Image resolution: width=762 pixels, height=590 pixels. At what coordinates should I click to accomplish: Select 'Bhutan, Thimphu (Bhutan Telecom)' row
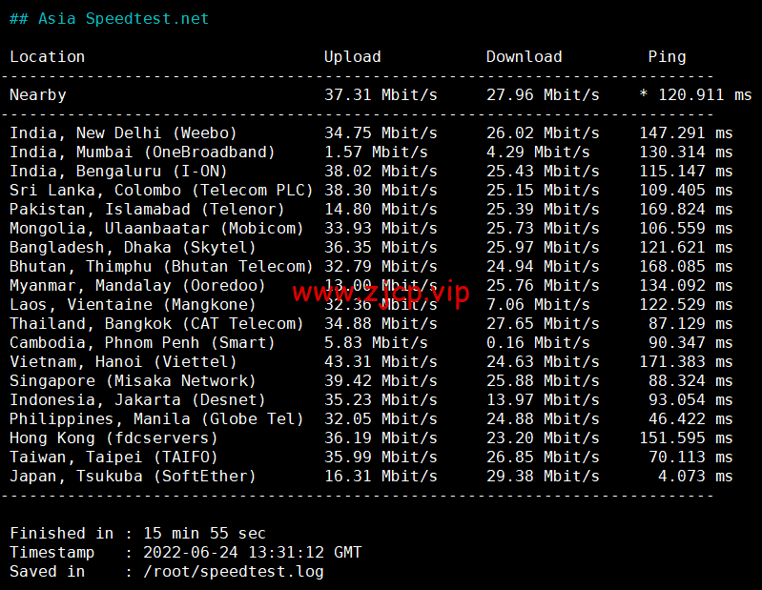pos(371,266)
